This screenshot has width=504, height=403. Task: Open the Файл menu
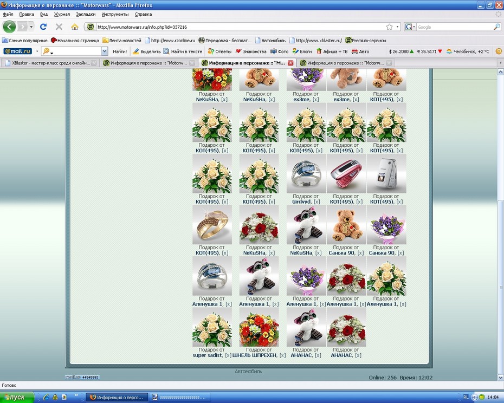click(8, 14)
